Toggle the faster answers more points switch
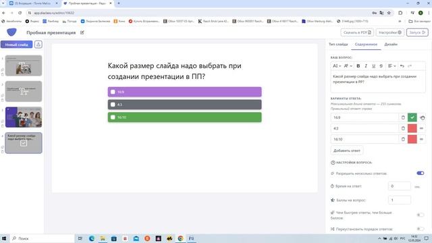The width and height of the screenshot is (432, 243). point(420,215)
